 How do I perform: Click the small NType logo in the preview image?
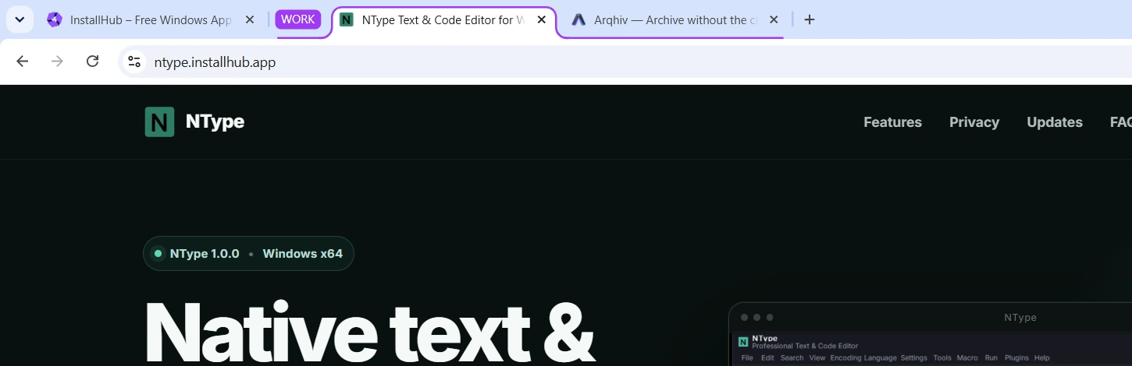pos(743,342)
